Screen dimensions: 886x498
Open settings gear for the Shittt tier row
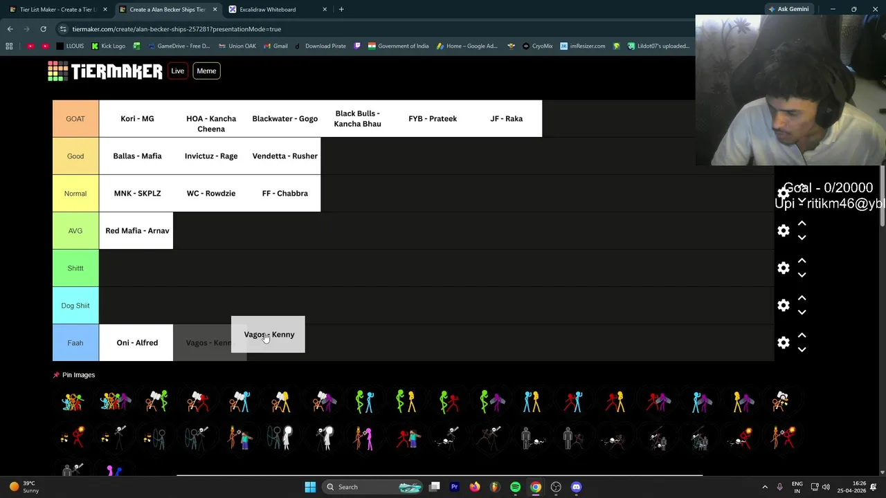[x=784, y=268]
